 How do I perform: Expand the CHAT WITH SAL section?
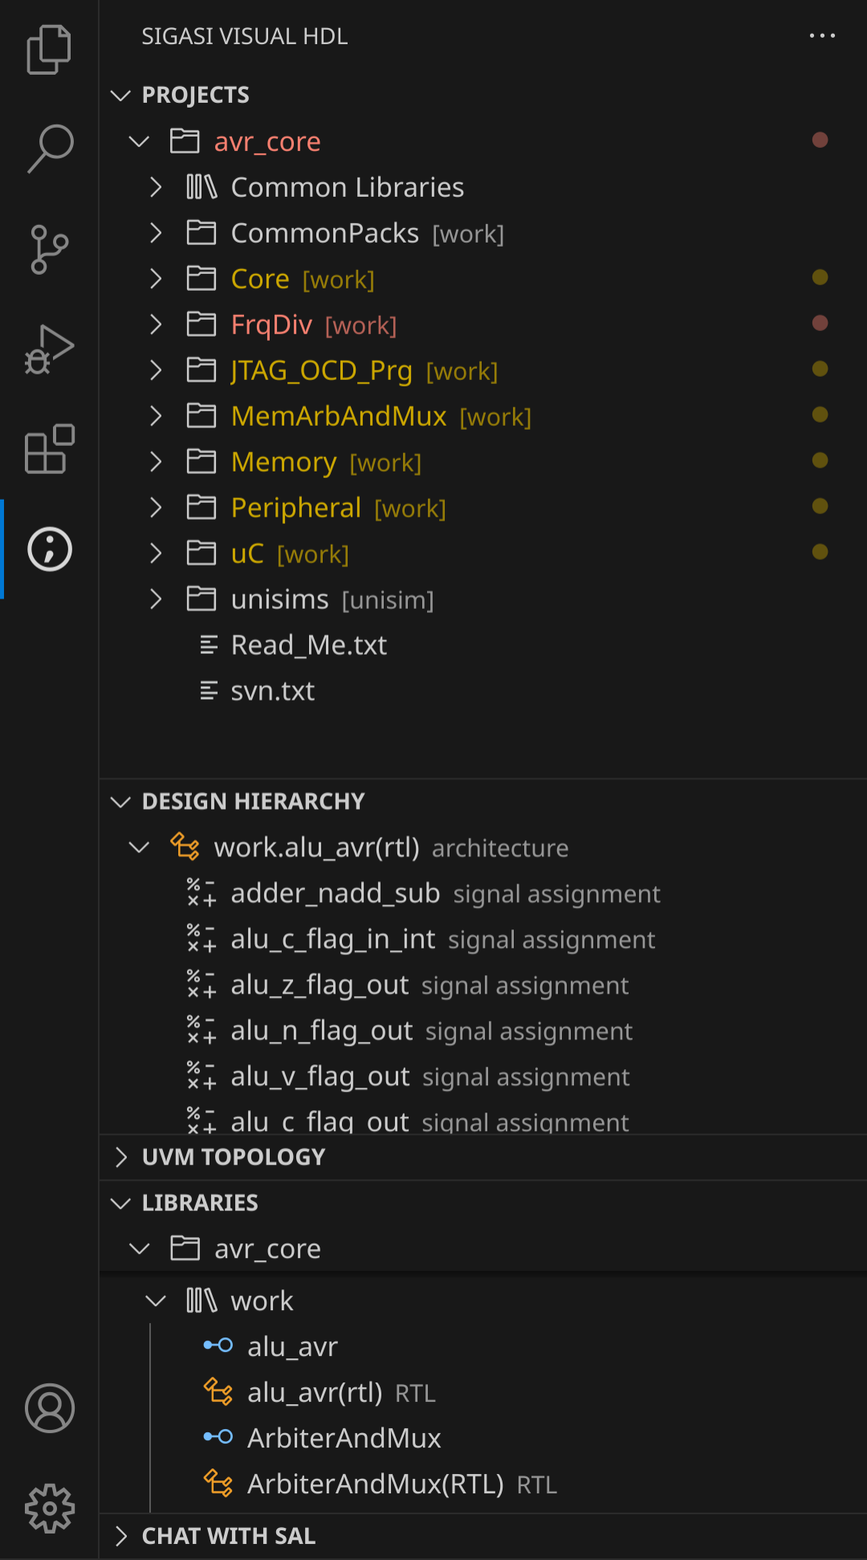(482, 1536)
